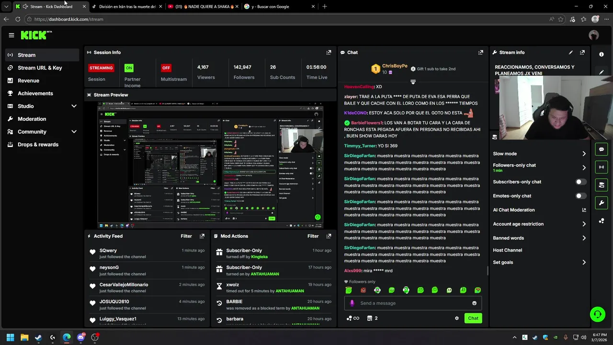Select the red angry emote

pos(363,290)
